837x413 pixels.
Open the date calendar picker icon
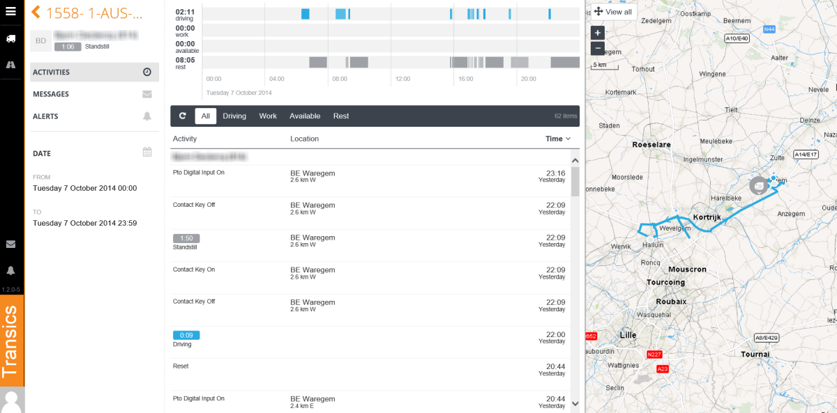(147, 153)
